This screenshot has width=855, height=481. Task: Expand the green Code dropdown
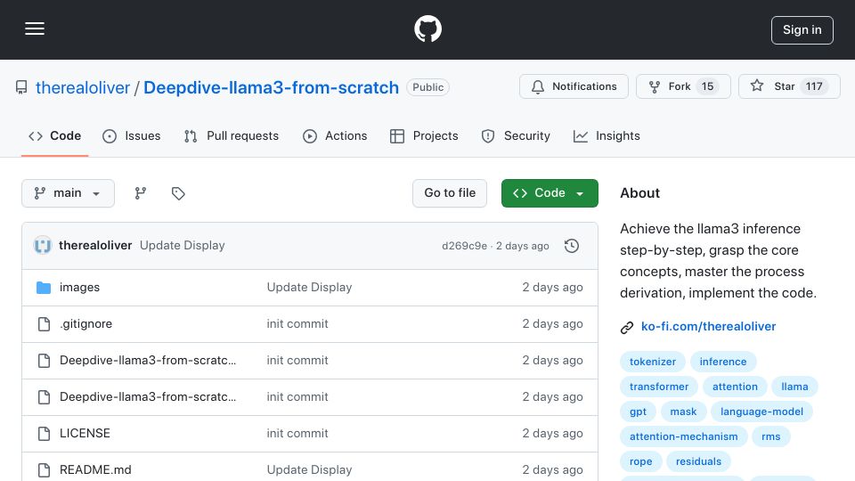click(x=550, y=193)
